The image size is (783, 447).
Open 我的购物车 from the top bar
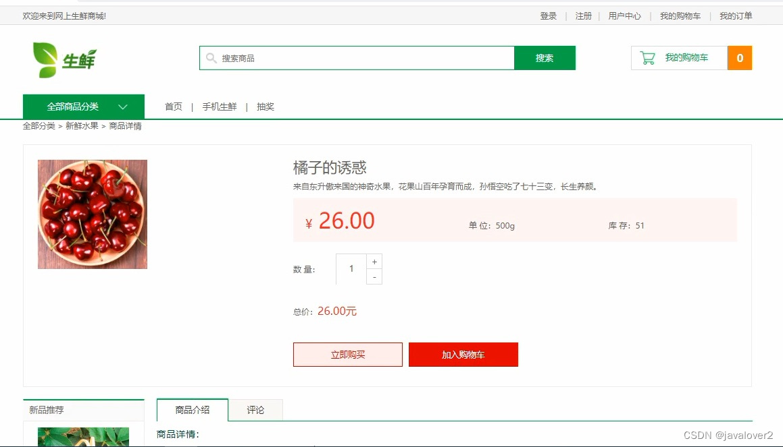tap(681, 16)
